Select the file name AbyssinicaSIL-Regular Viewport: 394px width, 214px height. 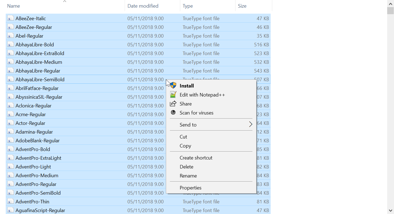pyautogui.click(x=39, y=97)
